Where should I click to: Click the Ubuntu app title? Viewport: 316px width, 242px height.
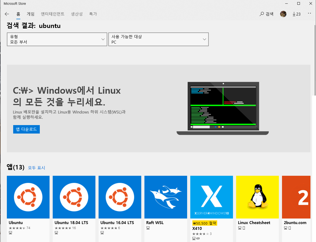click(16, 223)
